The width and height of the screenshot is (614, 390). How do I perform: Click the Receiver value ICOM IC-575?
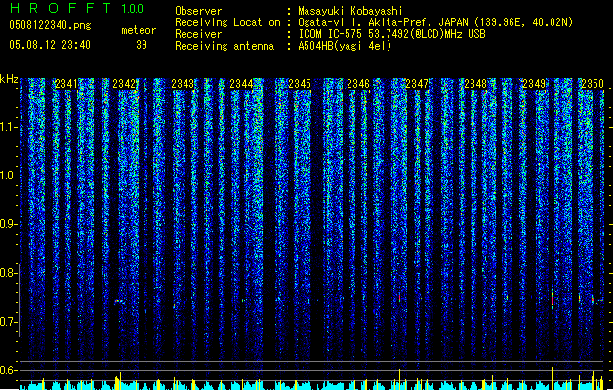(331, 34)
